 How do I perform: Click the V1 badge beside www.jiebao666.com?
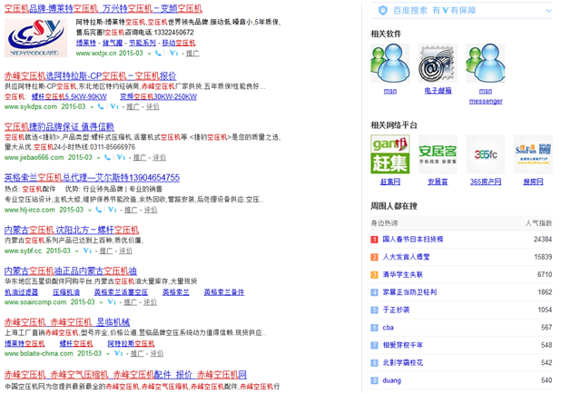point(121,157)
